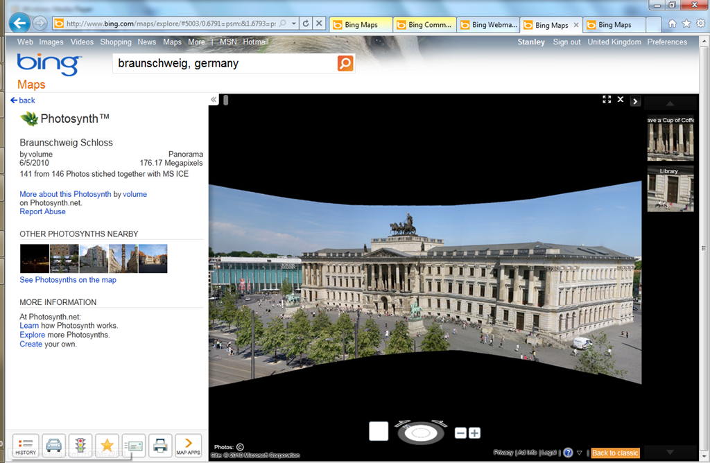The image size is (710, 463).
Task: Click the star favorites icon
Action: [107, 445]
